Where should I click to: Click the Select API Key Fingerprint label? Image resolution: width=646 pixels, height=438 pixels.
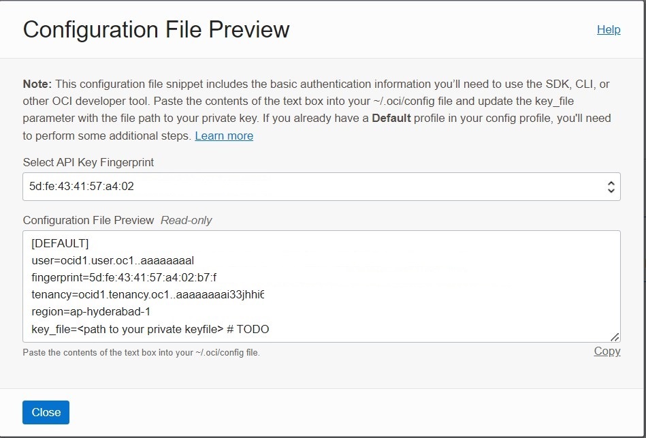click(x=88, y=163)
